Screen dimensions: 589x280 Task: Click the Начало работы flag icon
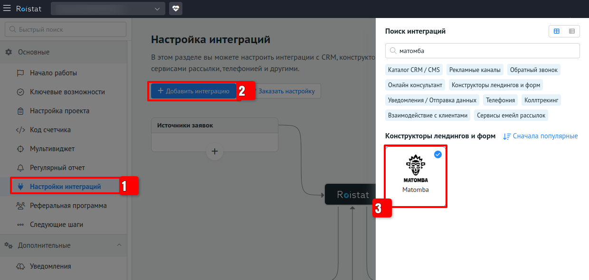tap(20, 73)
